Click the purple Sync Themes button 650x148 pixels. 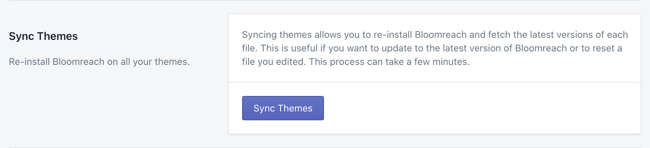tap(283, 108)
